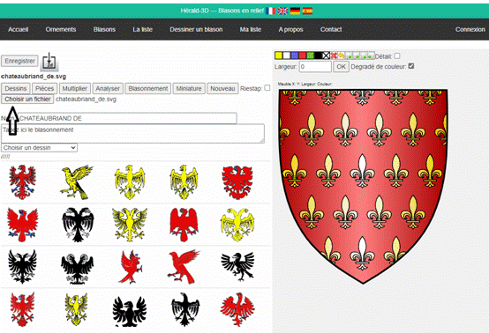Click the Choisir un fichier button
Viewport: 489px width, 333px height.
point(27,100)
